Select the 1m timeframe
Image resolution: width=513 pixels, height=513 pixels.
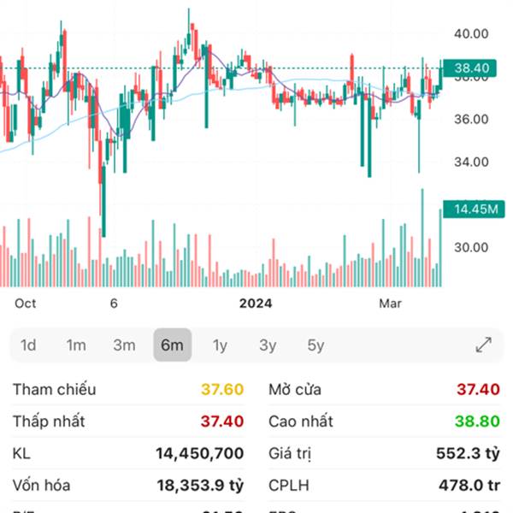coord(76,345)
